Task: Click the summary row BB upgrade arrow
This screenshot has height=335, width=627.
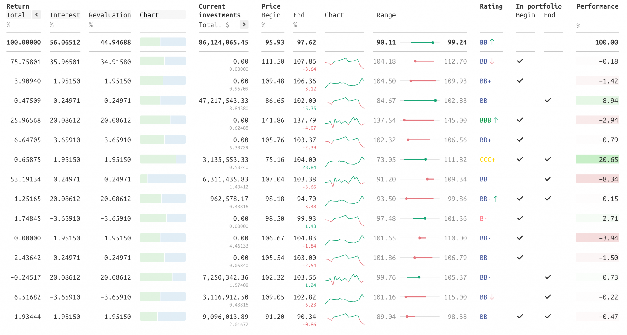Action: click(492, 42)
